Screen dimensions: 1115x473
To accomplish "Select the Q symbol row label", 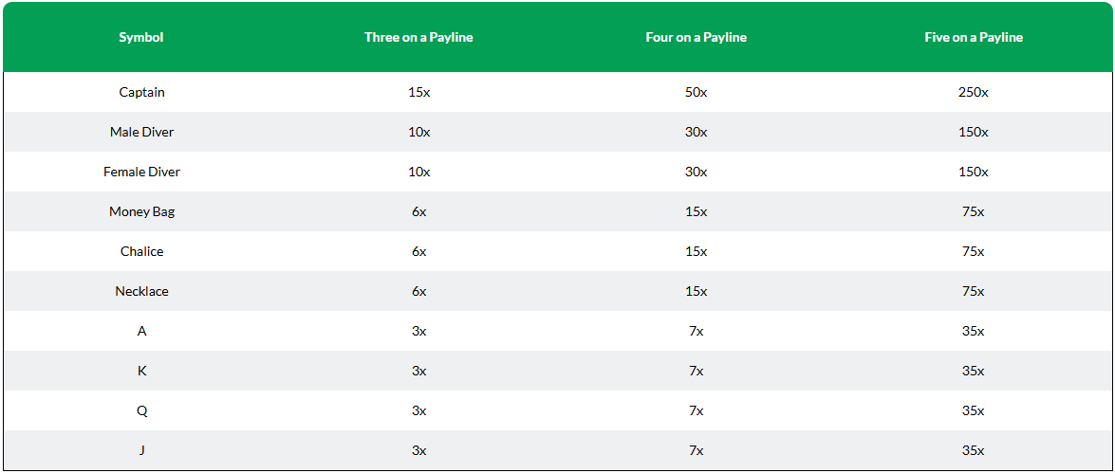I will pyautogui.click(x=141, y=410).
